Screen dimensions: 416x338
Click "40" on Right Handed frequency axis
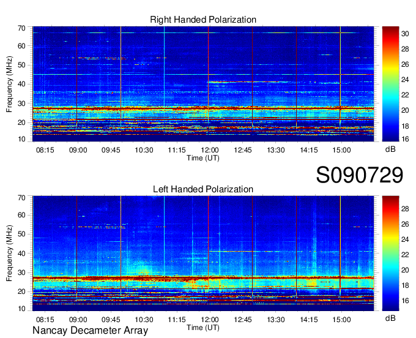point(21,84)
